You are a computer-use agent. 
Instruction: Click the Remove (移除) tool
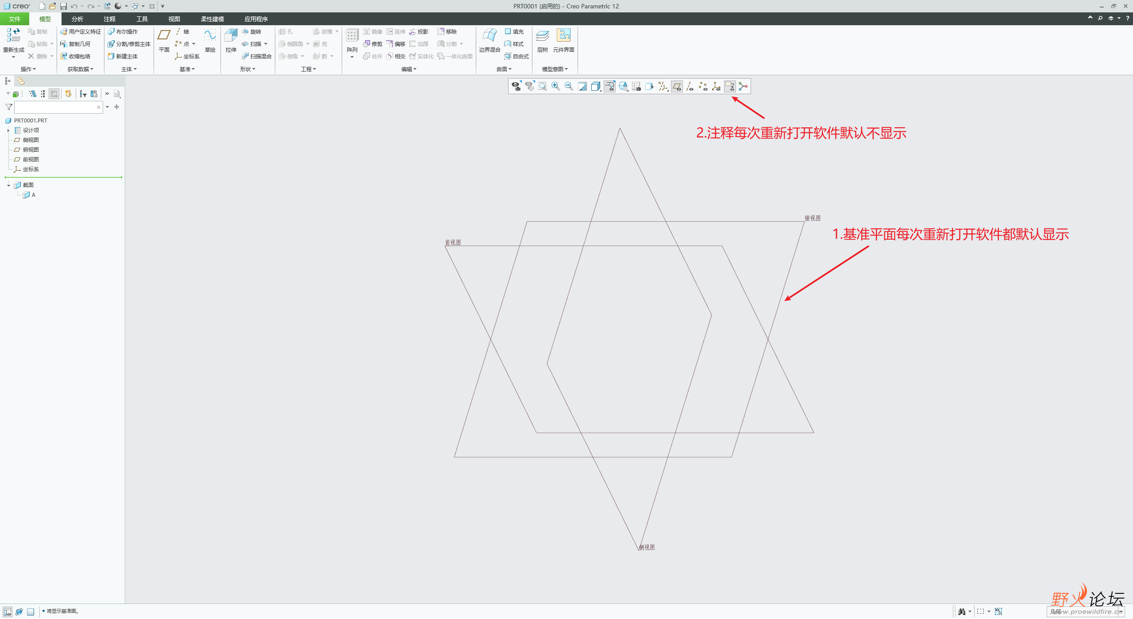click(447, 32)
